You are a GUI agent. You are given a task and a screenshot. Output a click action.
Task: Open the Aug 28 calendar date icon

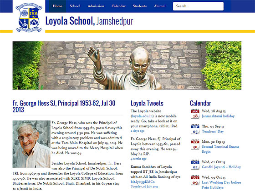pos(195,114)
